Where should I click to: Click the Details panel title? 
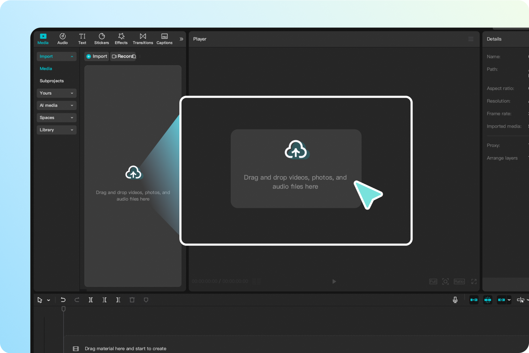click(494, 39)
